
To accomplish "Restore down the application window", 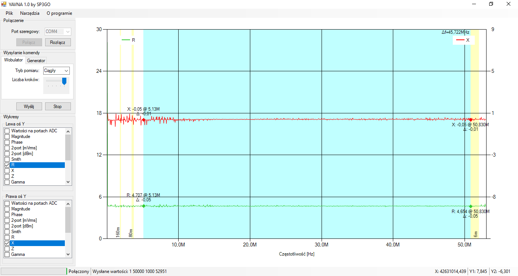I will pos(491,4).
